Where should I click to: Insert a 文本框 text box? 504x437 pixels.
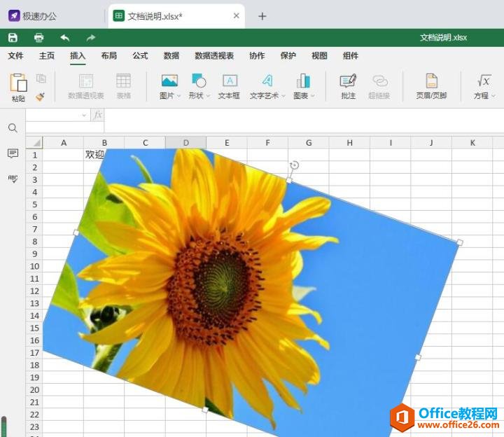(230, 81)
